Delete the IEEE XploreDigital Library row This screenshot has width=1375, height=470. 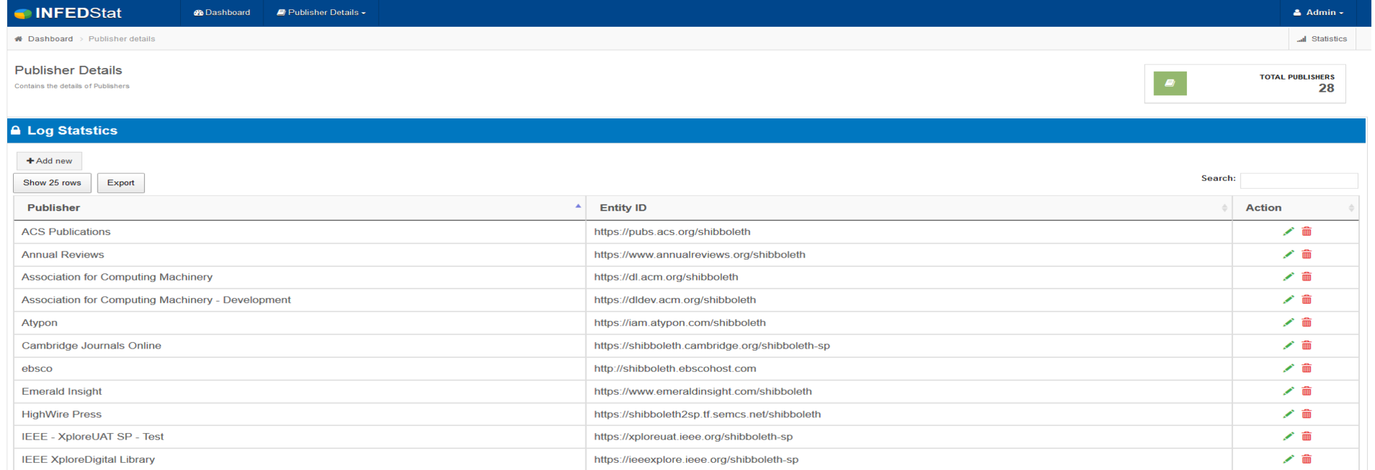point(1306,459)
